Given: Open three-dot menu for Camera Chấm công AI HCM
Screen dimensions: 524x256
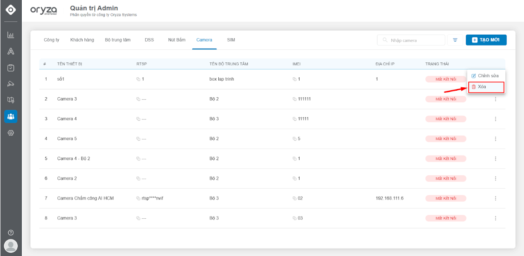Looking at the screenshot, I should click(x=495, y=198).
